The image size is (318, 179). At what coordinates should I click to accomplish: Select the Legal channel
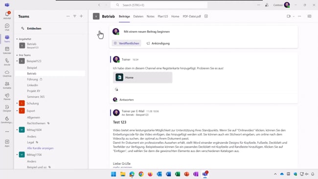30,142
